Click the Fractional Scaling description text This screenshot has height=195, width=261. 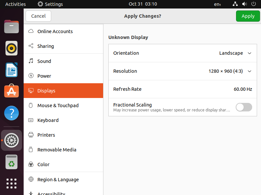172,110
